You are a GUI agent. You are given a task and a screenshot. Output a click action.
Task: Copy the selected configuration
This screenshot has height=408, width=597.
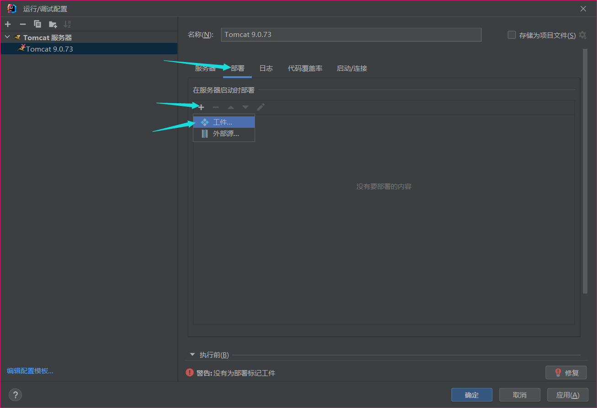(x=37, y=24)
